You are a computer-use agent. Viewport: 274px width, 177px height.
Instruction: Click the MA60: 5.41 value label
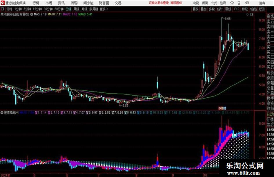85,14
